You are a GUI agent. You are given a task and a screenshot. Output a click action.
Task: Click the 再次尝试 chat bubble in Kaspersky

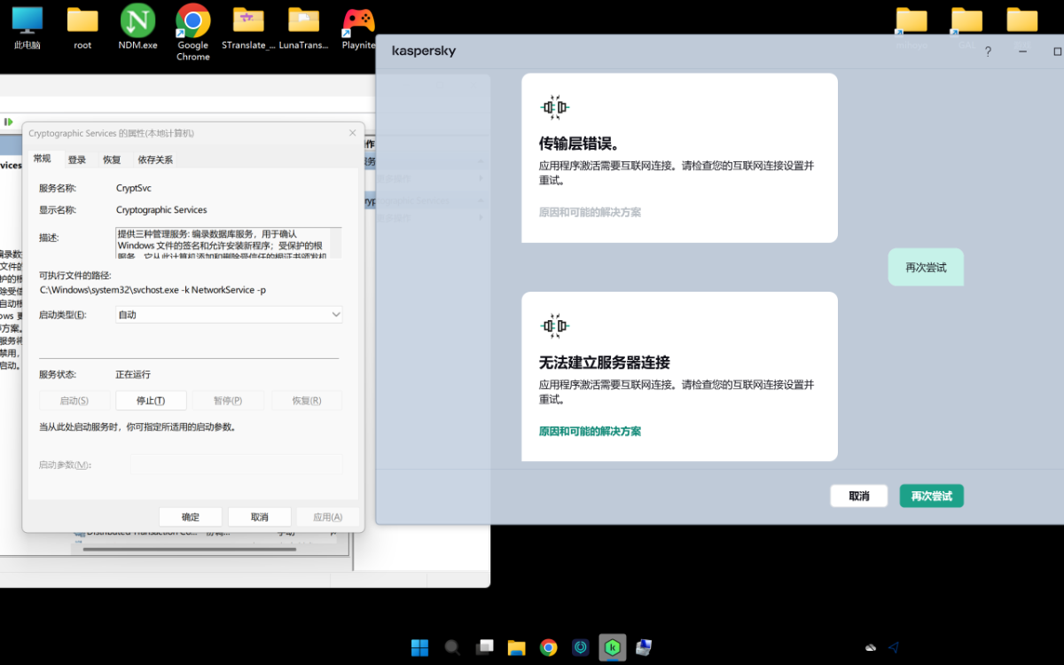pos(926,267)
